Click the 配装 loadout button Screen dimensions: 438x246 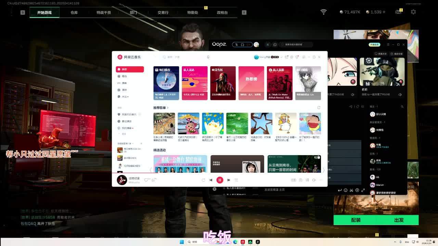click(356, 220)
